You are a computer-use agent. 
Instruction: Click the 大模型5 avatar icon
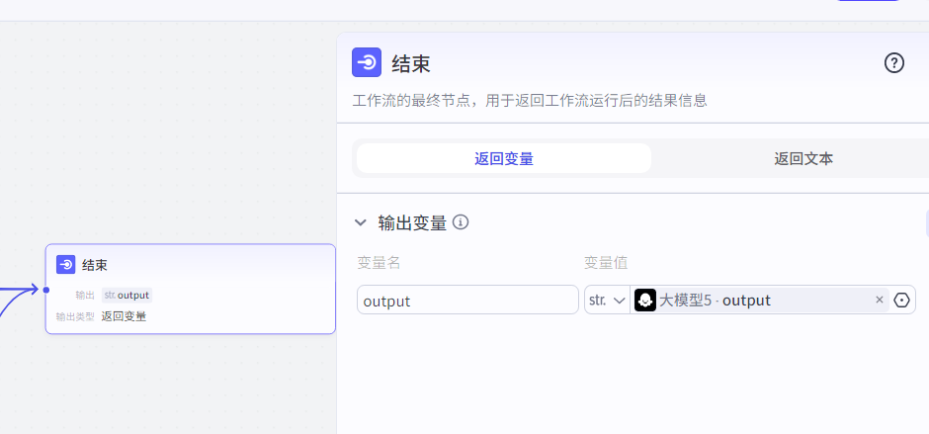tap(645, 300)
